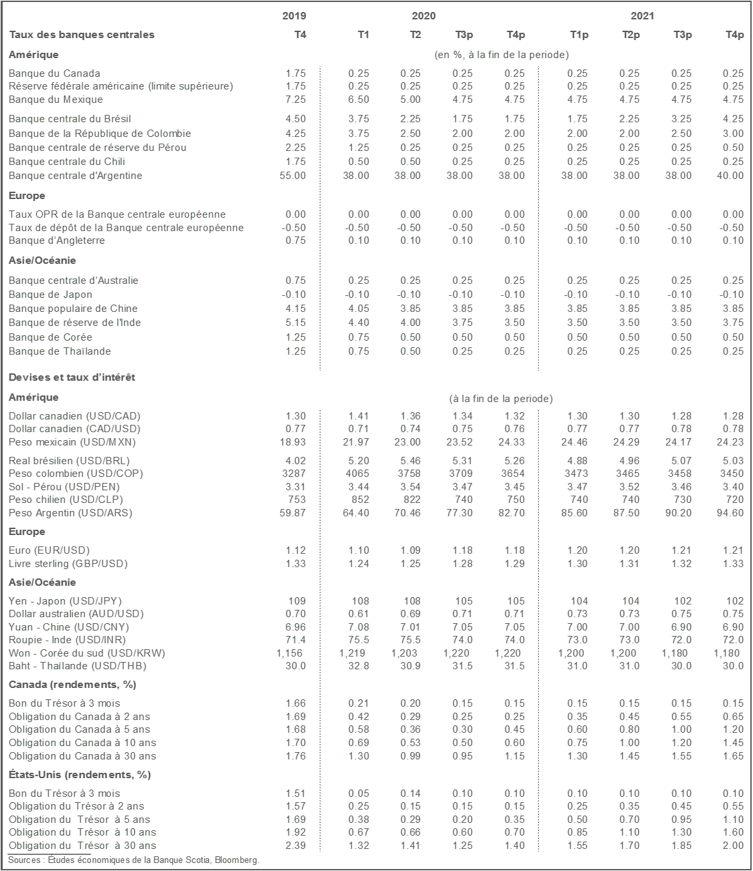
Task: Select the 'Canada (rendements, %)' section heading
Action: click(72, 685)
